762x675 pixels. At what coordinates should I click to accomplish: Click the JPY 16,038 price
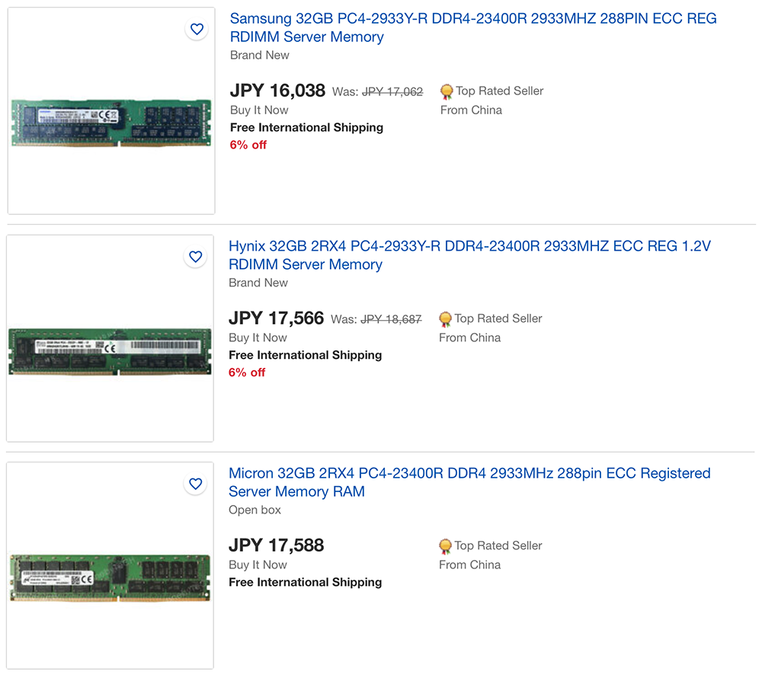277,91
